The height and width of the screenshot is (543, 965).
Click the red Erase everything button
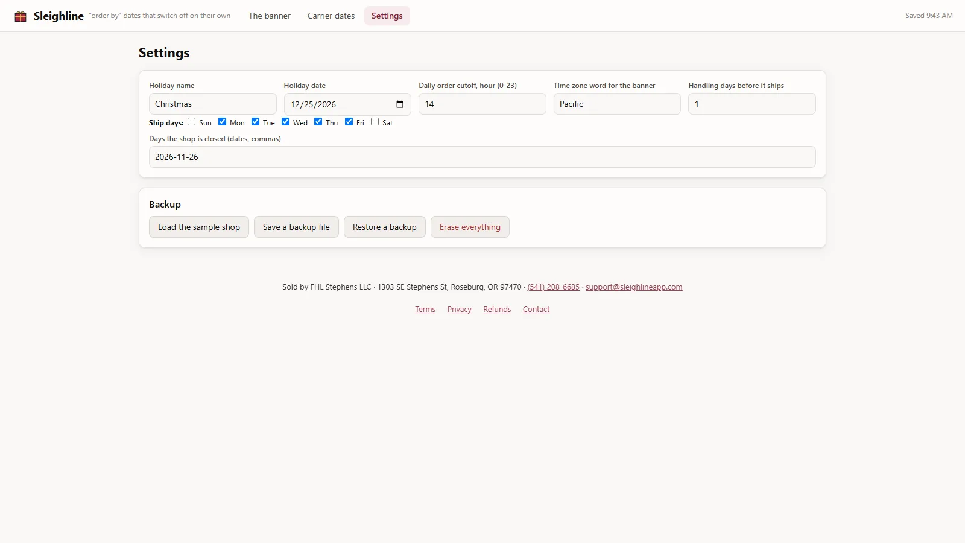pos(470,227)
